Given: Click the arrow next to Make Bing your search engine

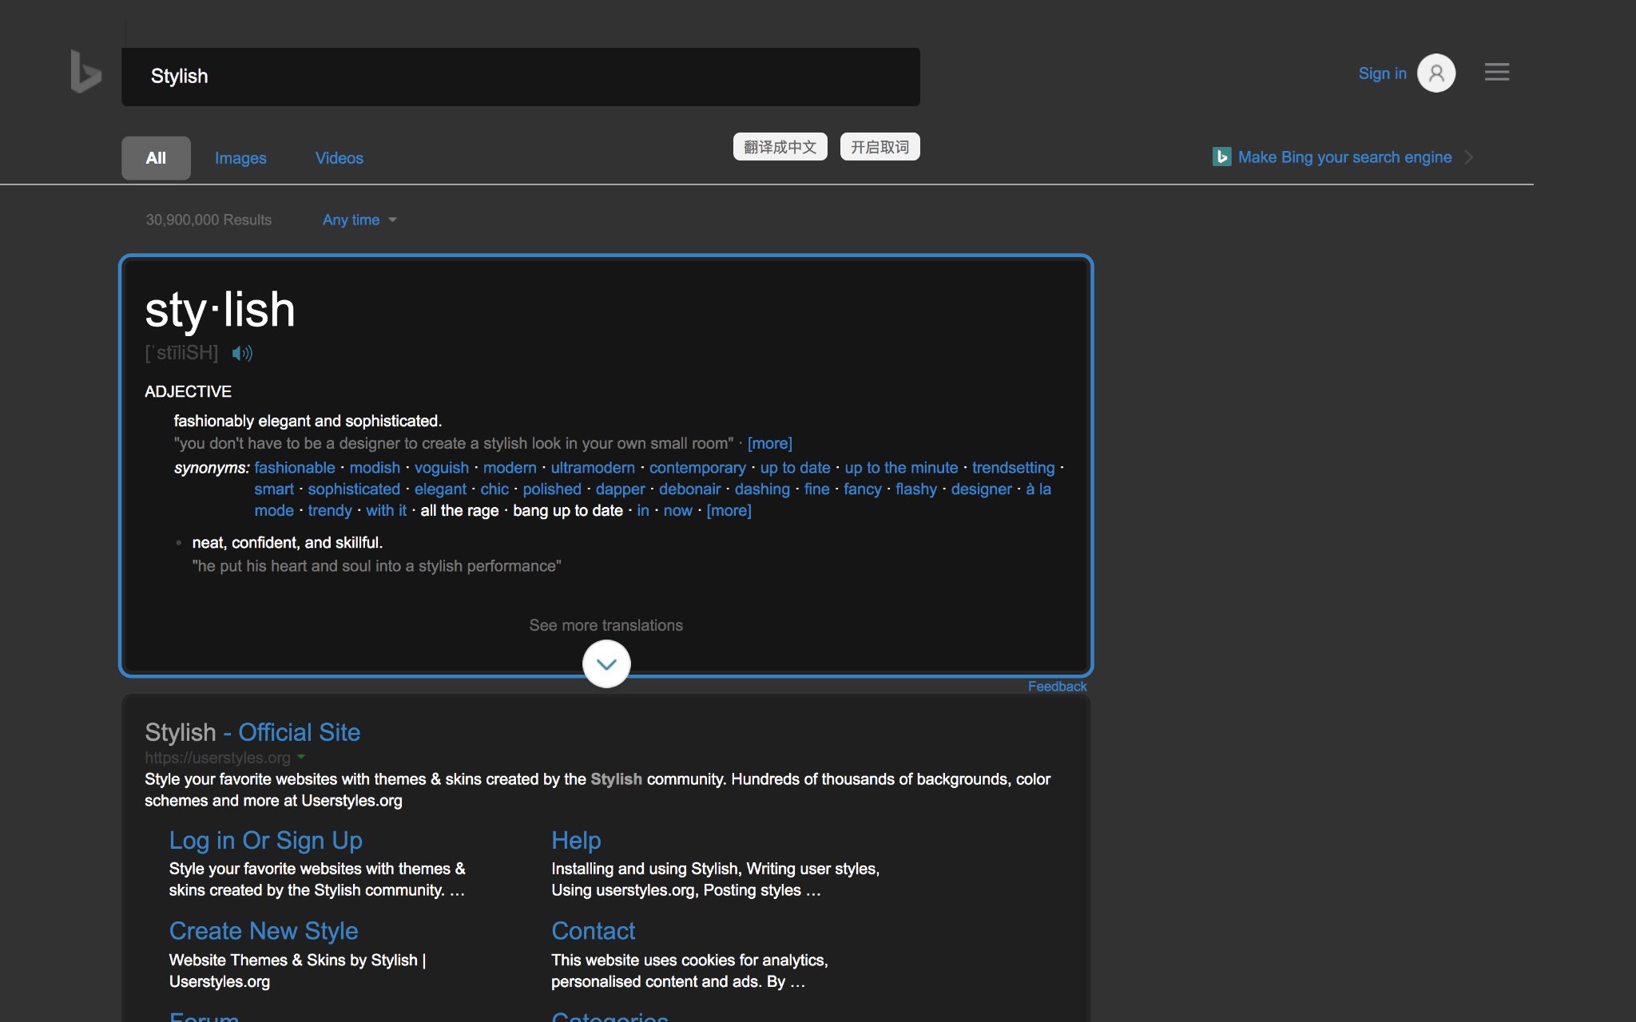Looking at the screenshot, I should click(x=1470, y=157).
